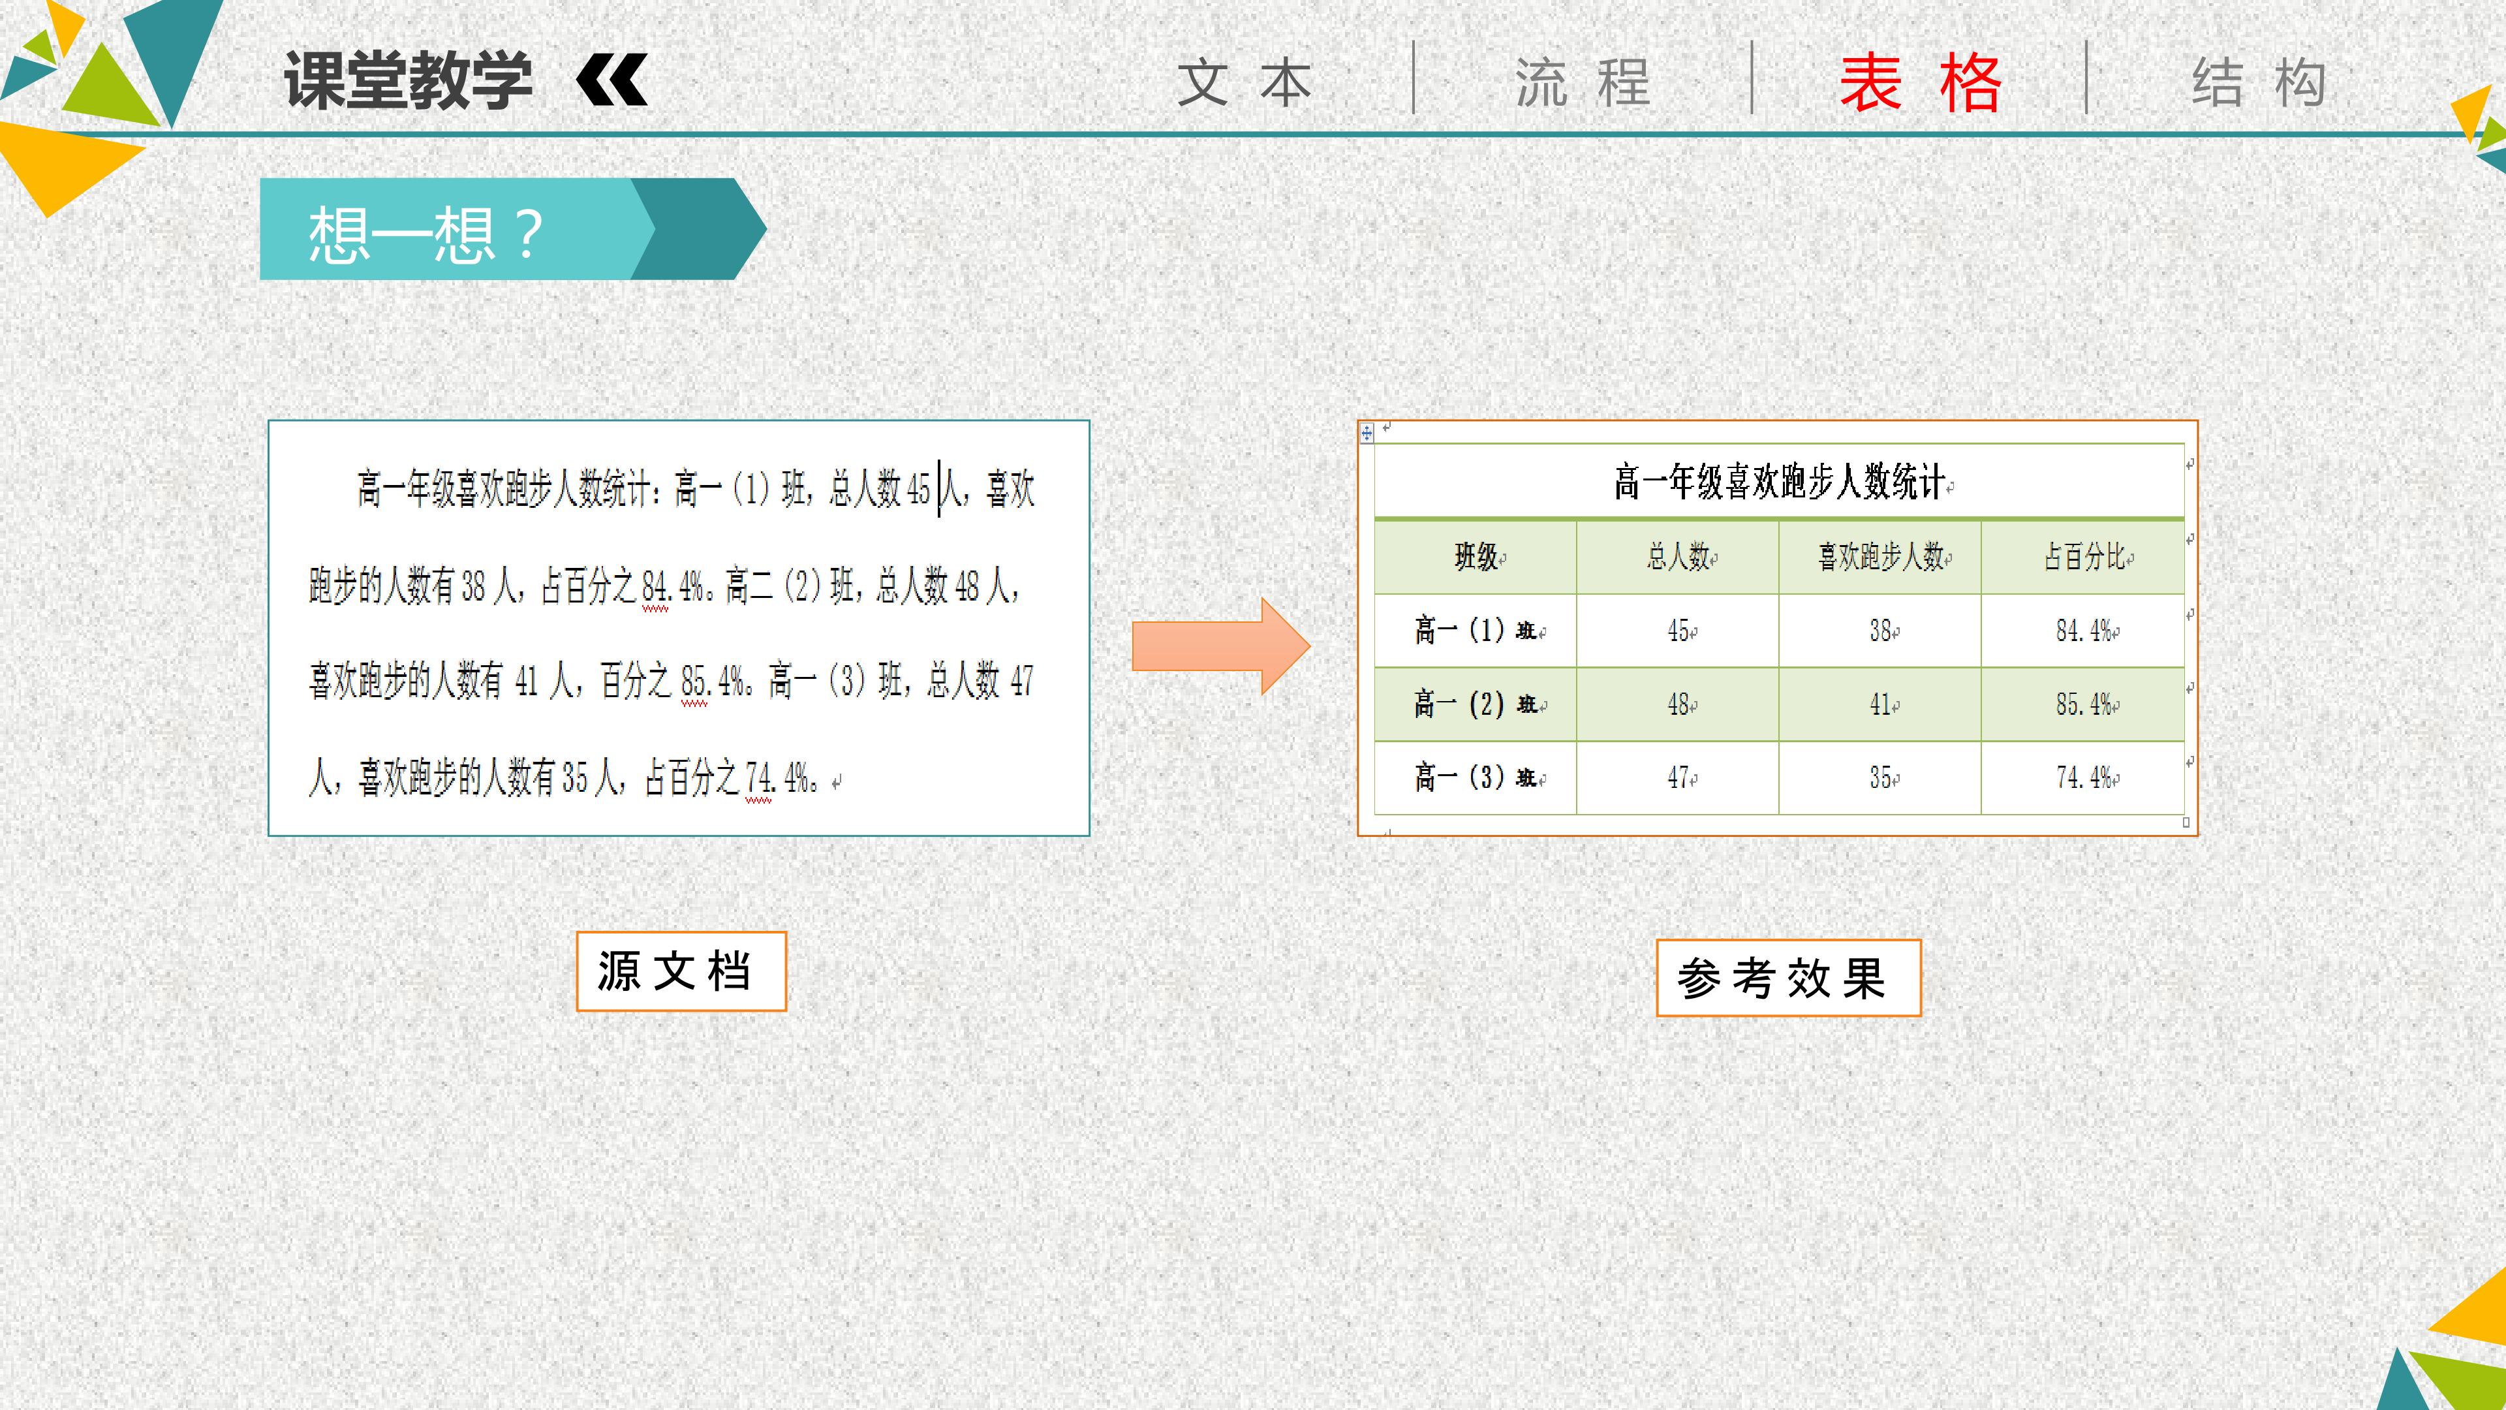
Task: Click the double chevron next to 课堂教学
Action: (x=612, y=80)
